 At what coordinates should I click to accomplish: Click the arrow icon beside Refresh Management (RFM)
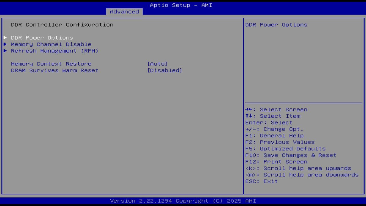click(5, 51)
